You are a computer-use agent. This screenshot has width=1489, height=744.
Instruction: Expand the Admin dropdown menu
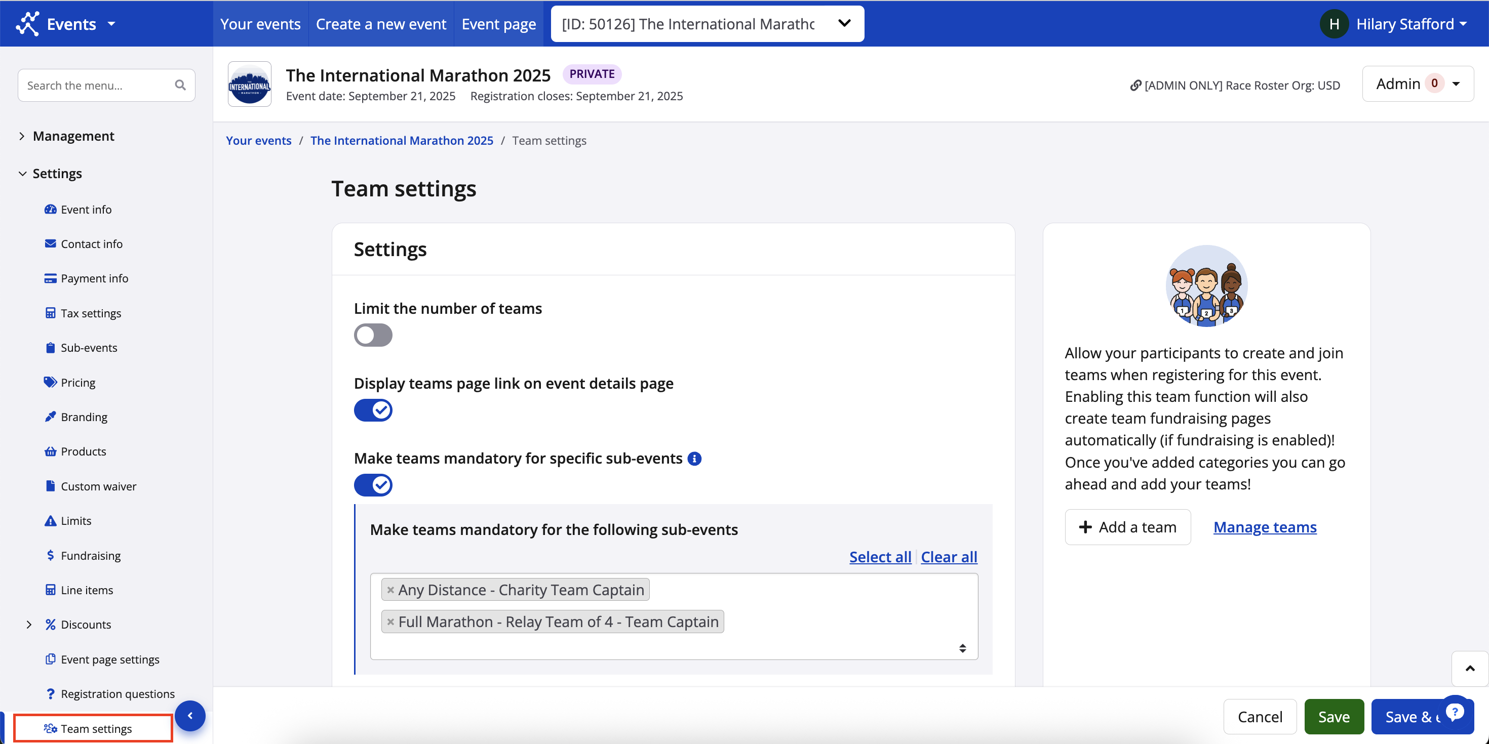coord(1417,84)
